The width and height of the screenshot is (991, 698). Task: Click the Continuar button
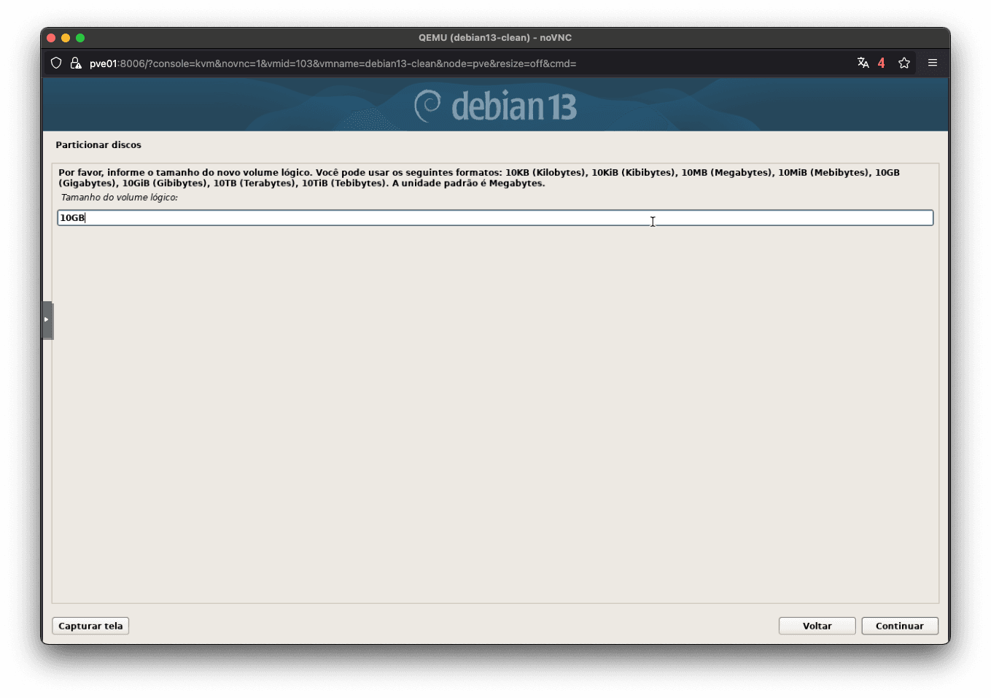pyautogui.click(x=900, y=626)
